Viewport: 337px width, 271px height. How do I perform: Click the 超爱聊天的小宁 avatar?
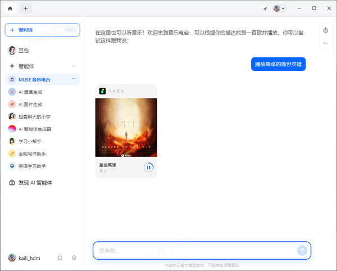[x=12, y=116]
